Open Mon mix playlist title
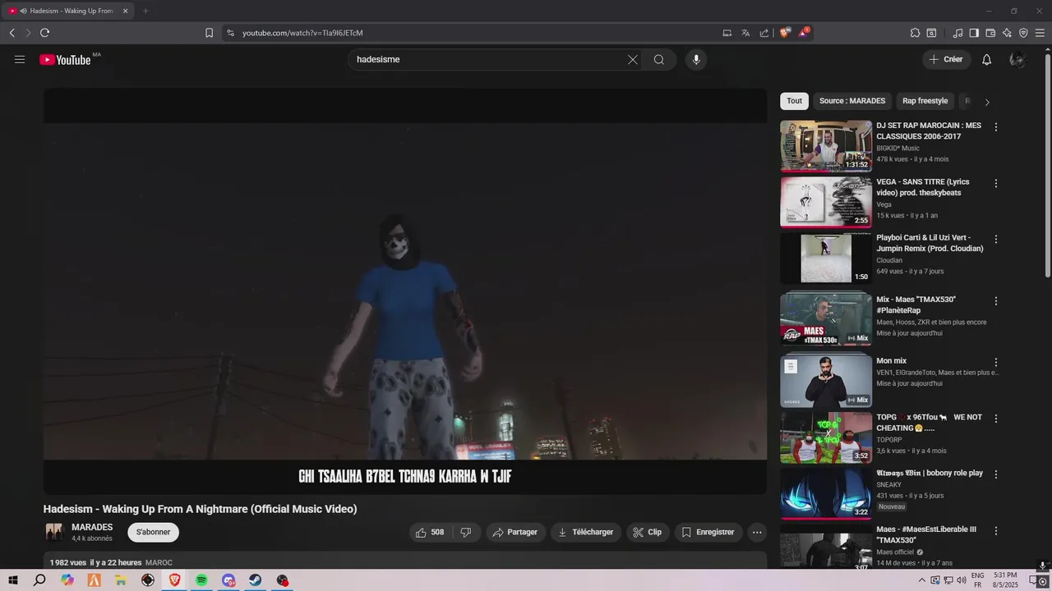1052x591 pixels. [892, 360]
